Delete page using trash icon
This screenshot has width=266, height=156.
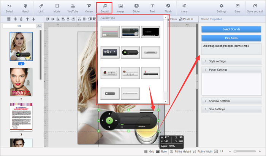click(21, 19)
